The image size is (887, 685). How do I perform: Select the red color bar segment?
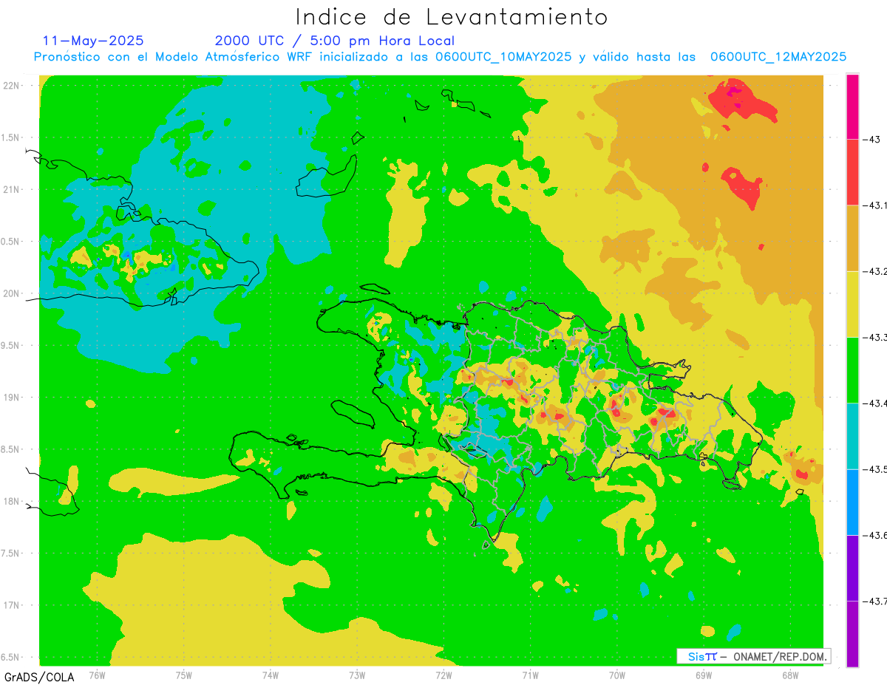pos(852,172)
